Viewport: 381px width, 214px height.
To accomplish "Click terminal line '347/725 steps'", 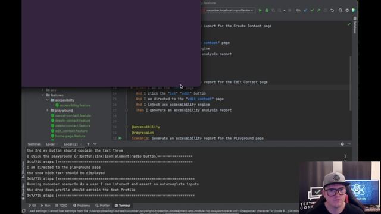I will (111, 196).
